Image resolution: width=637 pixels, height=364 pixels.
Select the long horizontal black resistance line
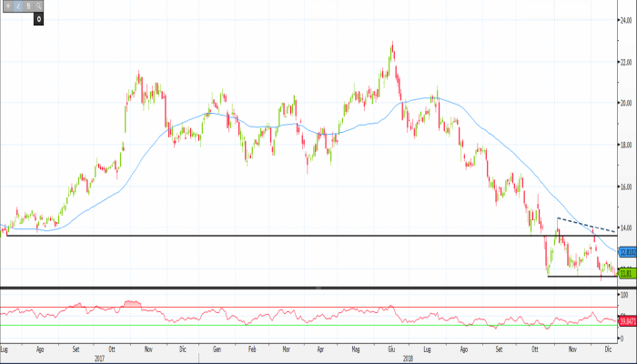pos(273,236)
